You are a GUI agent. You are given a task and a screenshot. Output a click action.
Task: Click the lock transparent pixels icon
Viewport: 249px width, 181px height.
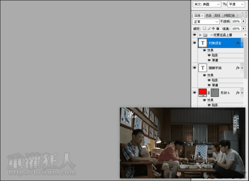205,28
